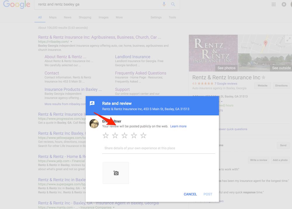Expand the map in the business panel
292x209 pixels.
tap(288, 39)
